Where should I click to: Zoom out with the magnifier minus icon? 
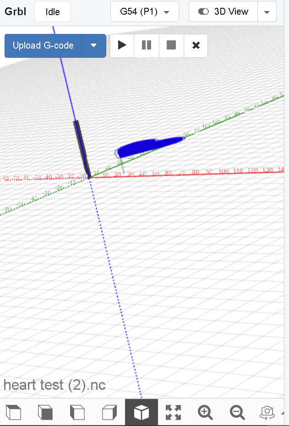237,412
